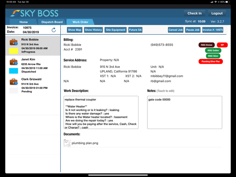Tap the battery indicator in the status bar
Screen dimensions: 236x177
tap(227, 2)
